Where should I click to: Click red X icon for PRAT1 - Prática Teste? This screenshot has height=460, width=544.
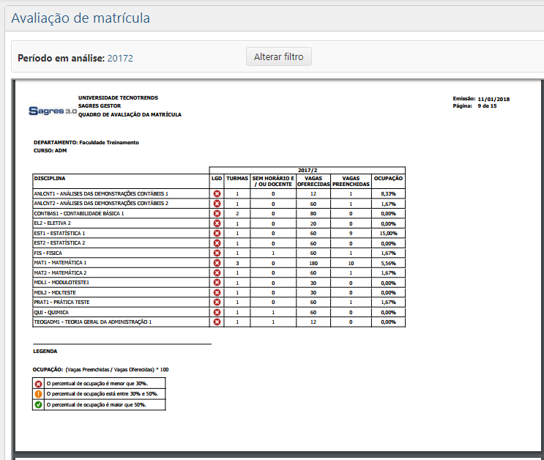[x=217, y=302]
